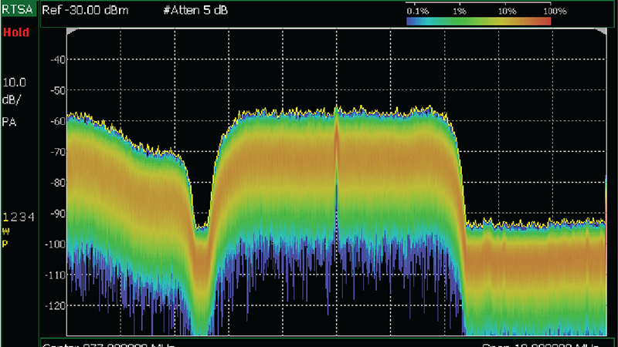Click the Span readout at bottom right
This screenshot has width=618, height=347.
point(541,344)
